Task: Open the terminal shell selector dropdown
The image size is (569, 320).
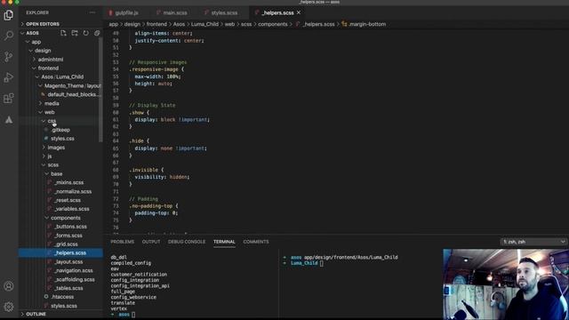Action: pyautogui.click(x=533, y=242)
